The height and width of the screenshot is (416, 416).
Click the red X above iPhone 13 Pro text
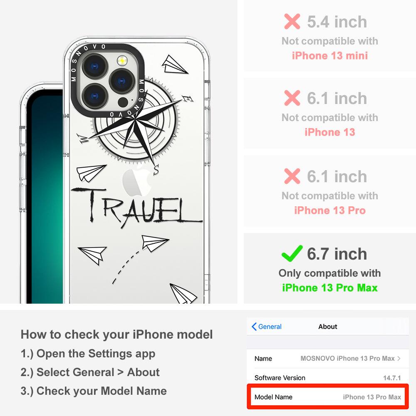[x=292, y=176]
